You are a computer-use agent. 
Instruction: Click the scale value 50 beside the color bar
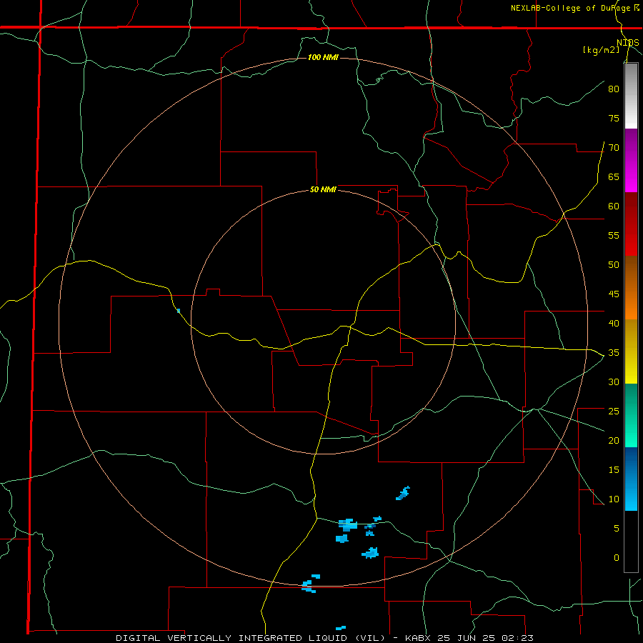coord(614,264)
